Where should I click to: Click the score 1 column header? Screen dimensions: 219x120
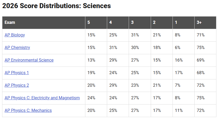coord(184,23)
